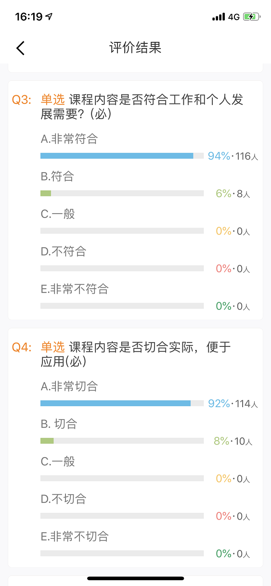Image resolution: width=271 pixels, height=586 pixels.
Task: Select Q3 option C.一般
Action: pos(58,214)
